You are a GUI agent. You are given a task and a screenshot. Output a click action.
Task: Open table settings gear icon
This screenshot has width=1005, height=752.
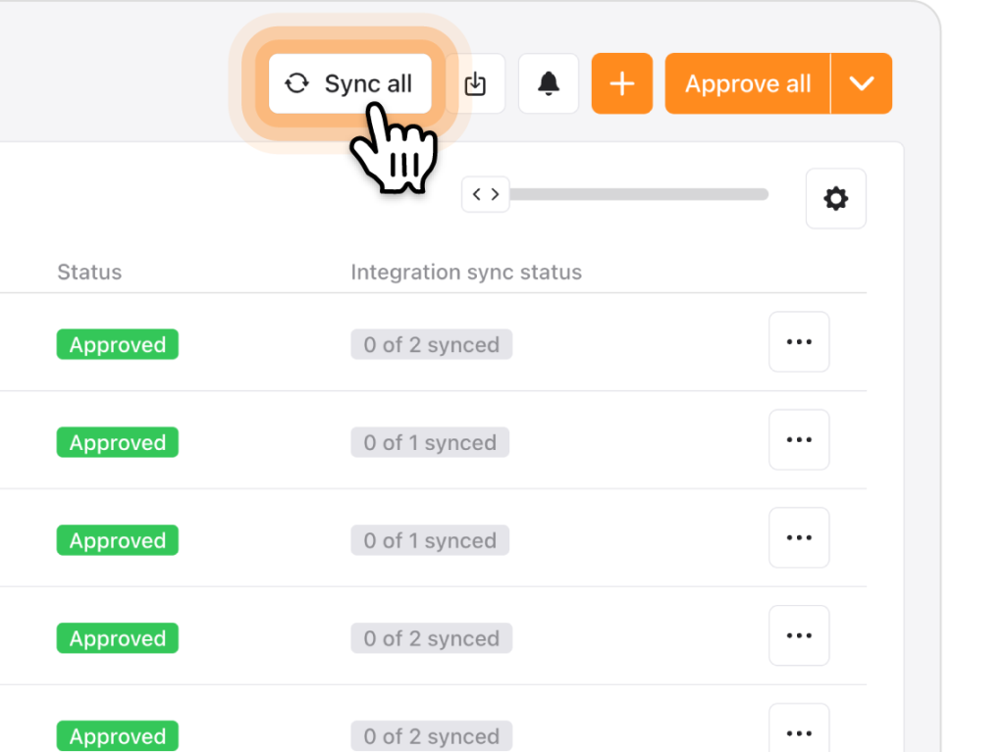pos(835,199)
